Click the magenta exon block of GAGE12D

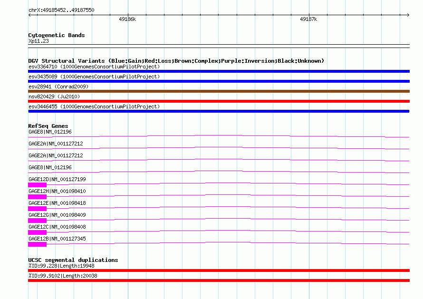[37, 185]
